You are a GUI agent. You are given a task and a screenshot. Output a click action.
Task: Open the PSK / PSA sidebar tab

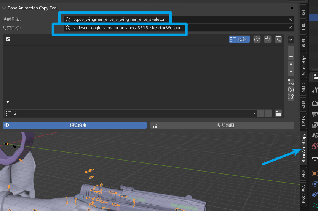coord(304,194)
